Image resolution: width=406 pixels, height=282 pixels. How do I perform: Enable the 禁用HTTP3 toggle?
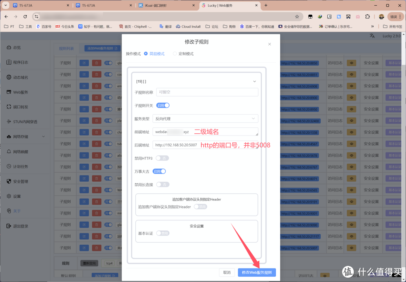(x=162, y=158)
